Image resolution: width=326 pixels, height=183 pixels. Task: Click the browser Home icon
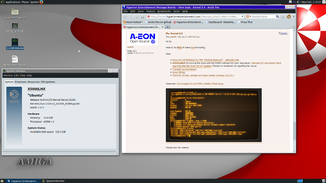pyautogui.click(x=142, y=17)
